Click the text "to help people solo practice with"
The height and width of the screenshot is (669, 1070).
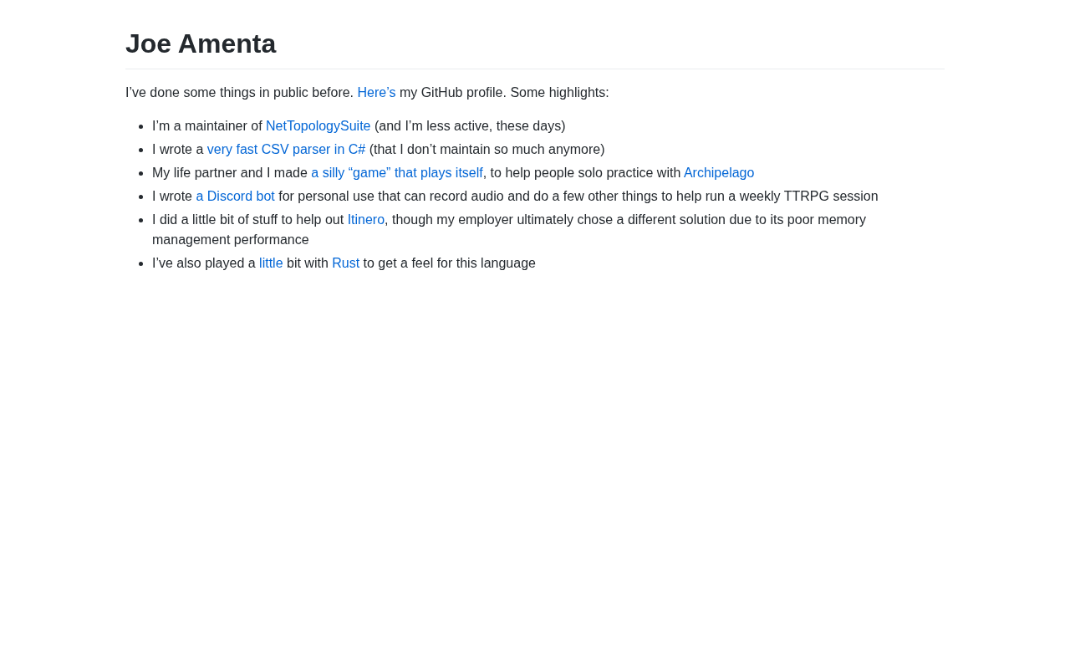pyautogui.click(x=585, y=173)
